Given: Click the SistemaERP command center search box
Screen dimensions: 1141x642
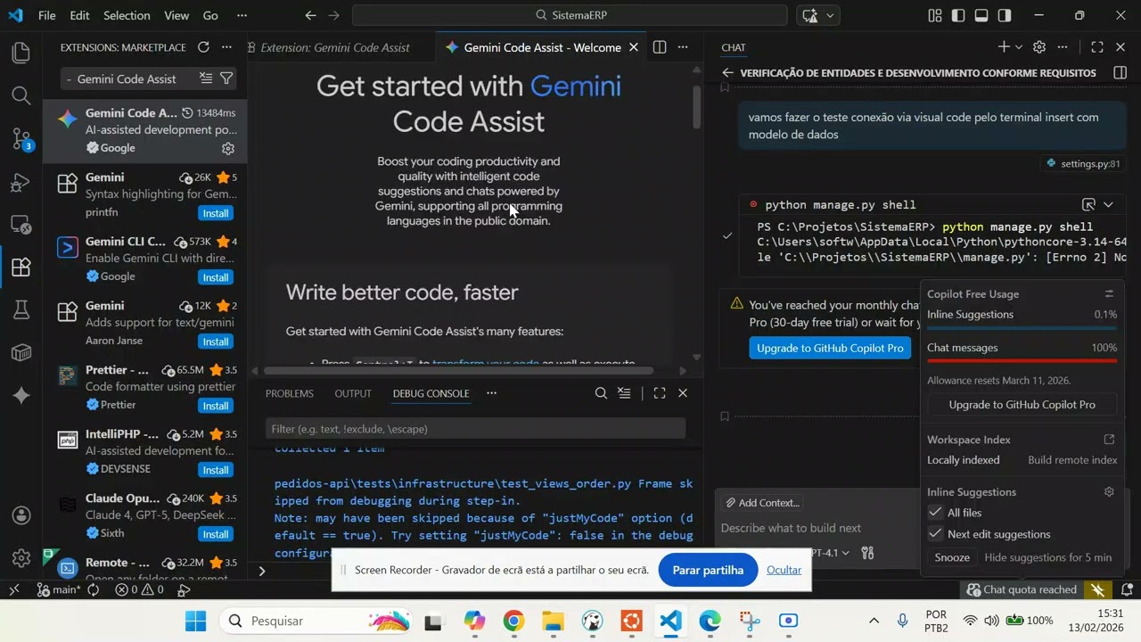Looking at the screenshot, I should (570, 15).
